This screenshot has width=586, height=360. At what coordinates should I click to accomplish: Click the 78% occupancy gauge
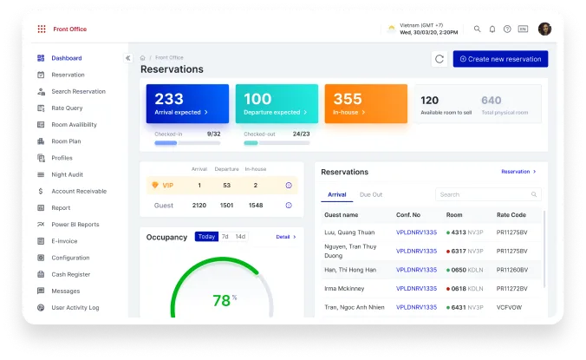(x=222, y=288)
